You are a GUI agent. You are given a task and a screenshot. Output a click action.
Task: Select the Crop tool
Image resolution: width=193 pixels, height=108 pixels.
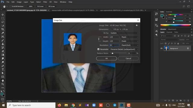pos(3,29)
